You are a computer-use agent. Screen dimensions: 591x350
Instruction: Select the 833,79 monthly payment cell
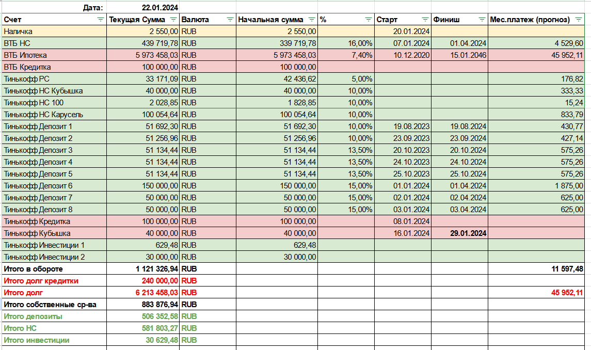(x=536, y=115)
